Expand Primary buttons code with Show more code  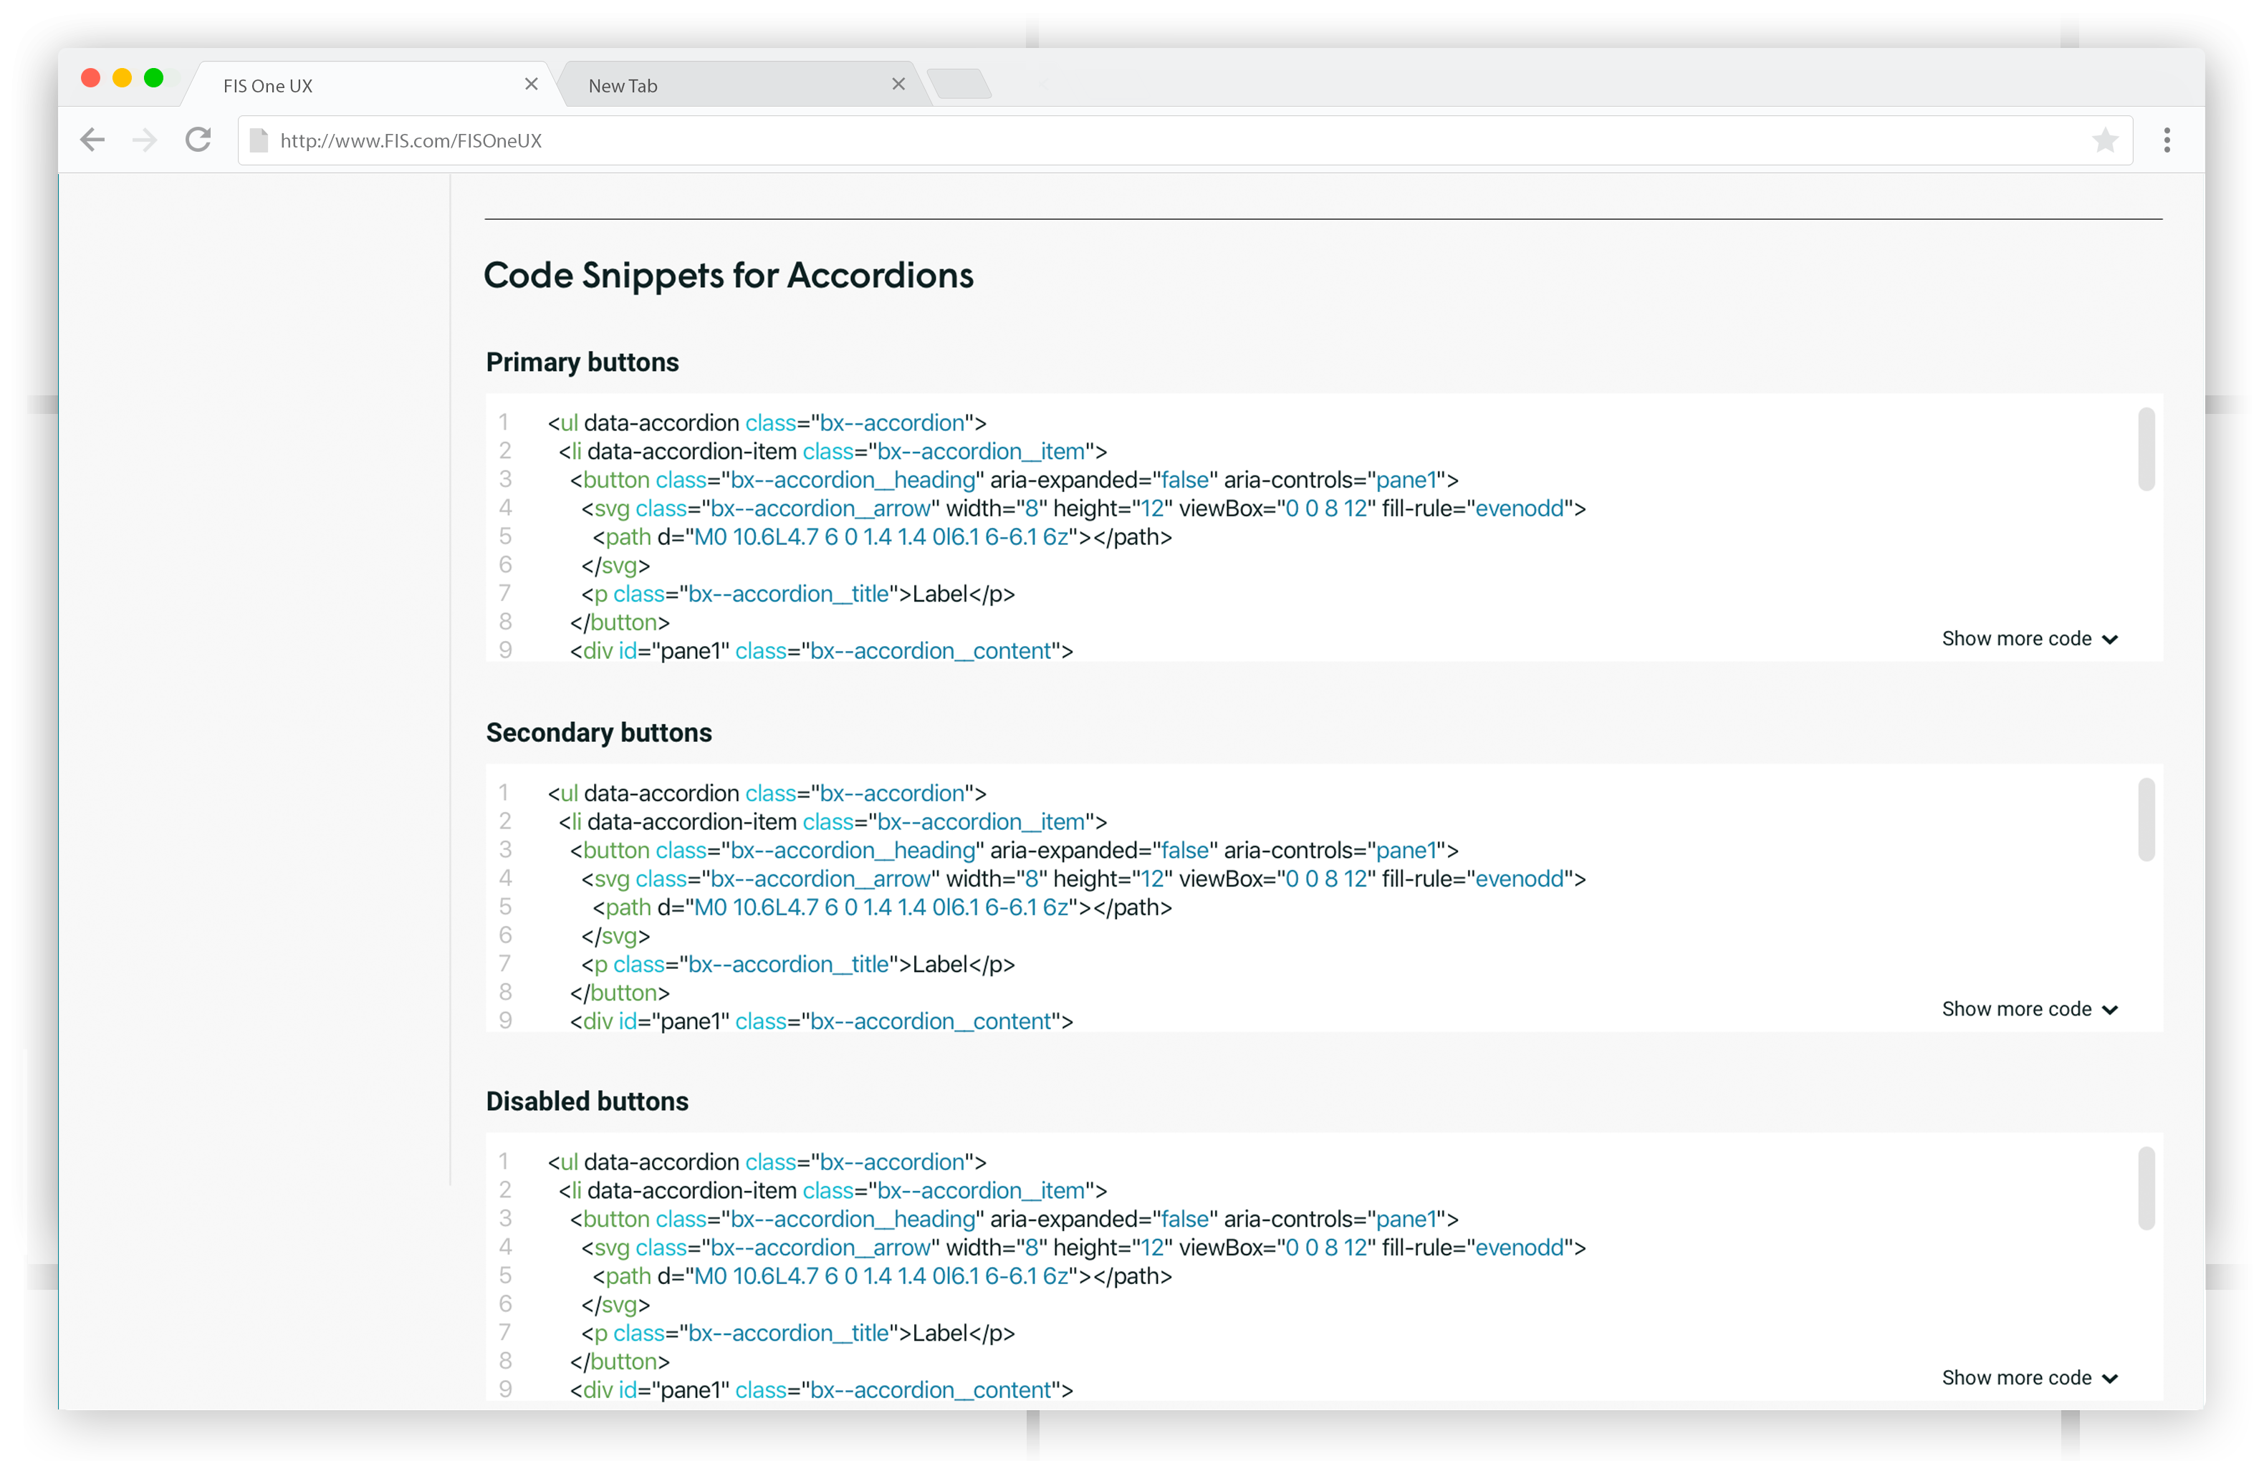(2029, 639)
